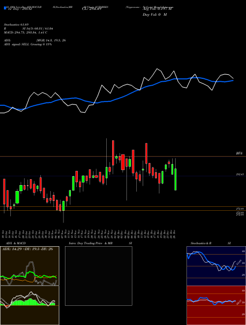Click the 'CL: 284.49' closing price value
The image size is (246, 325).
(92, 9)
